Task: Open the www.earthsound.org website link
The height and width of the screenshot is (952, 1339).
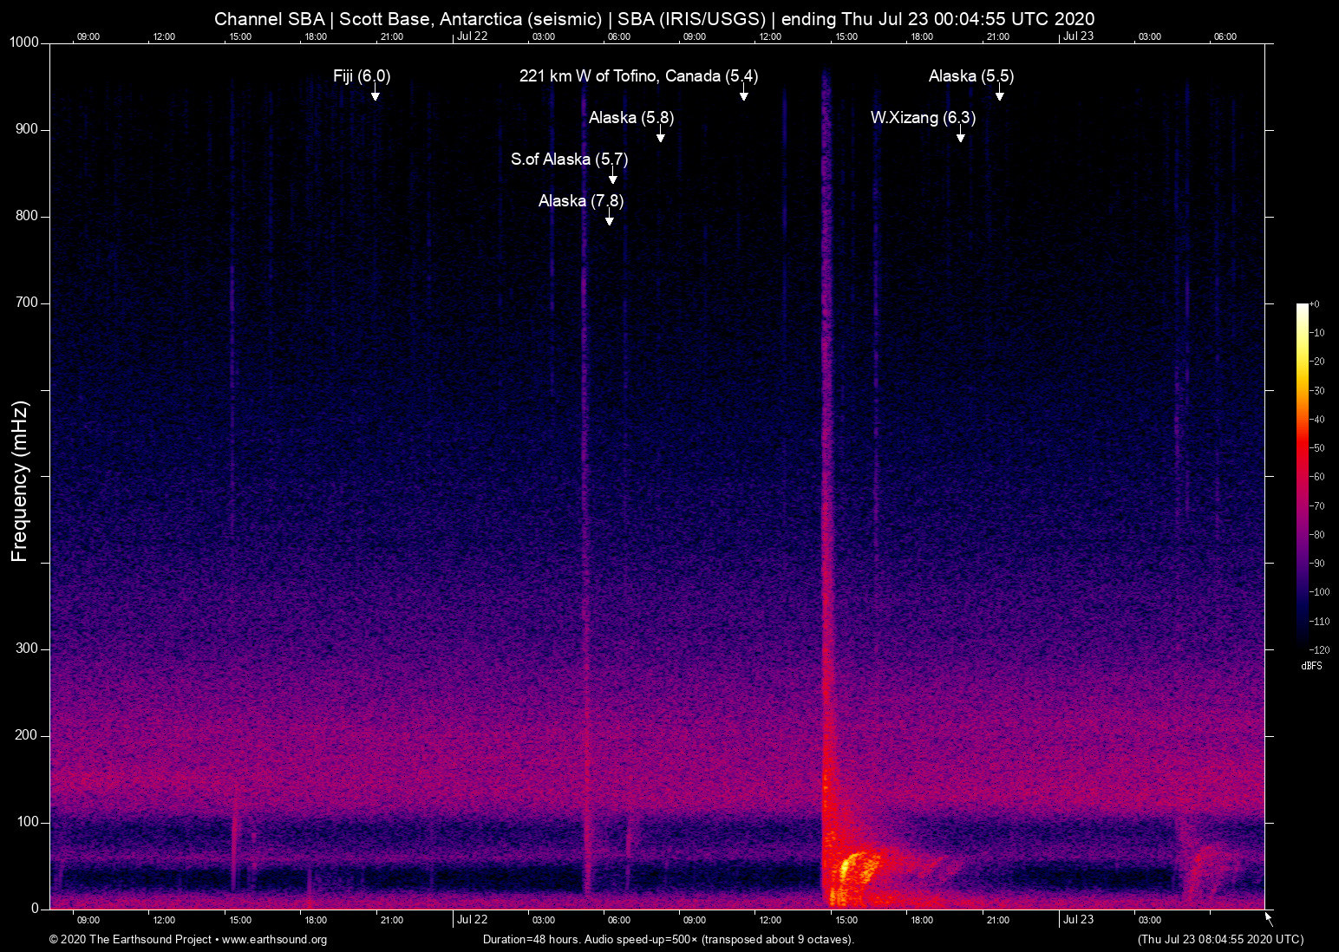Action: 272,940
